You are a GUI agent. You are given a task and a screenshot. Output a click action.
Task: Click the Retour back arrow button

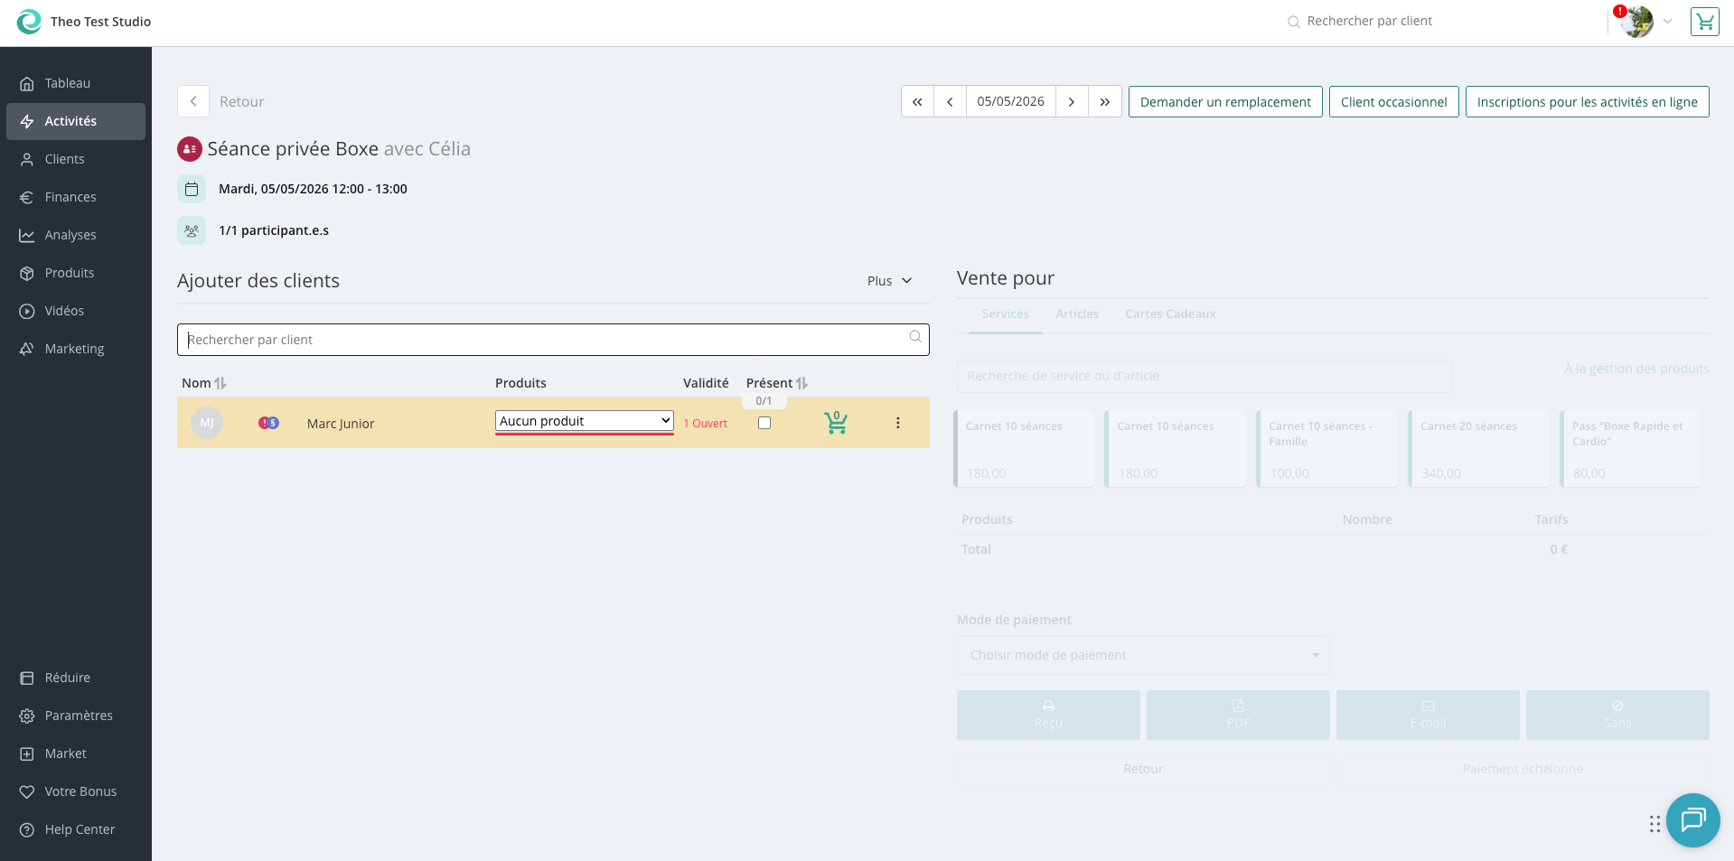(x=193, y=102)
